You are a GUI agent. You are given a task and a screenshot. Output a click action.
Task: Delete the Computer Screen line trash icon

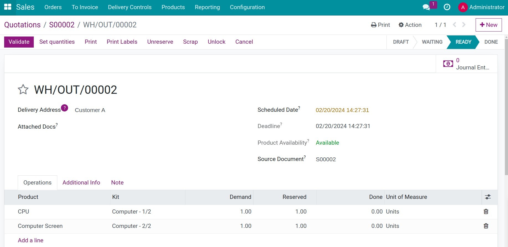(x=486, y=226)
